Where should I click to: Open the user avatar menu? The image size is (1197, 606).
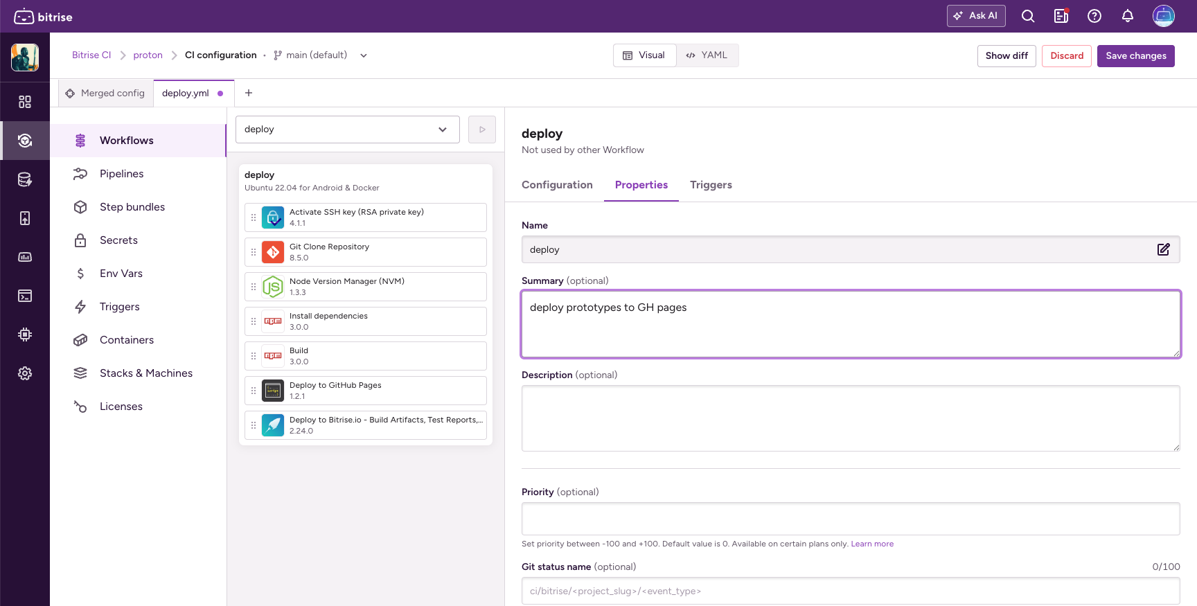1164,16
